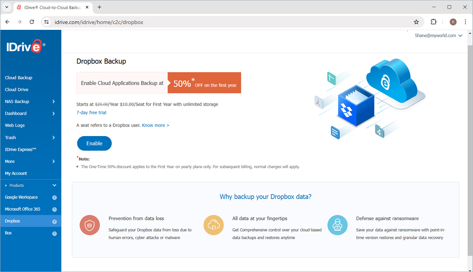The height and width of the screenshot is (272, 473).
Task: Click the 'Why backup your Dropbox data?' heading
Action: (266, 197)
